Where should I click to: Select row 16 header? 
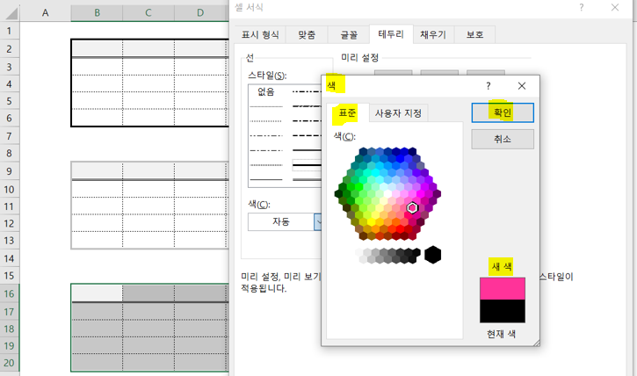pyautogui.click(x=10, y=293)
